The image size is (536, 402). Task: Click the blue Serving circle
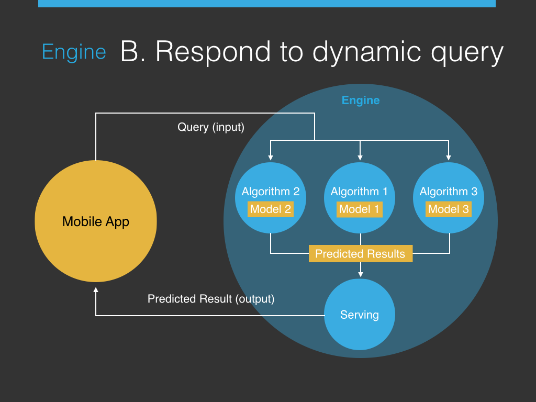[360, 315]
